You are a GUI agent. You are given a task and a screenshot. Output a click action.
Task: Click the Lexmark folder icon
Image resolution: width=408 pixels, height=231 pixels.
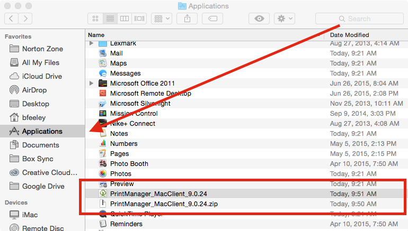[103, 43]
